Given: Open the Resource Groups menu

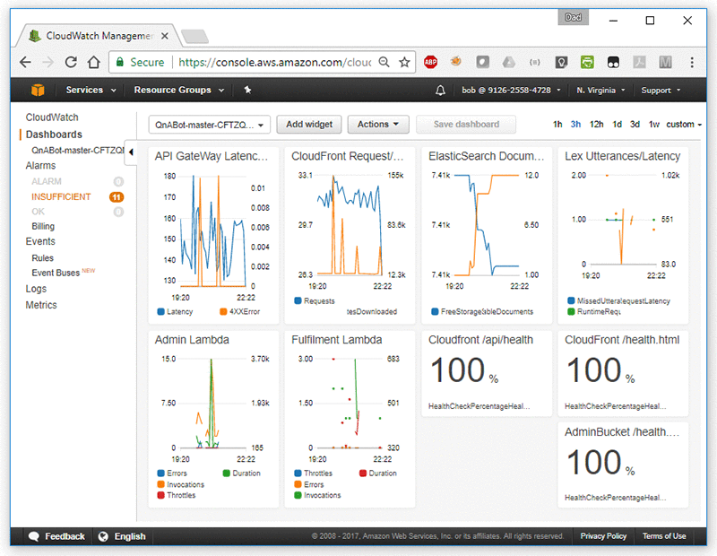Looking at the screenshot, I should [178, 91].
